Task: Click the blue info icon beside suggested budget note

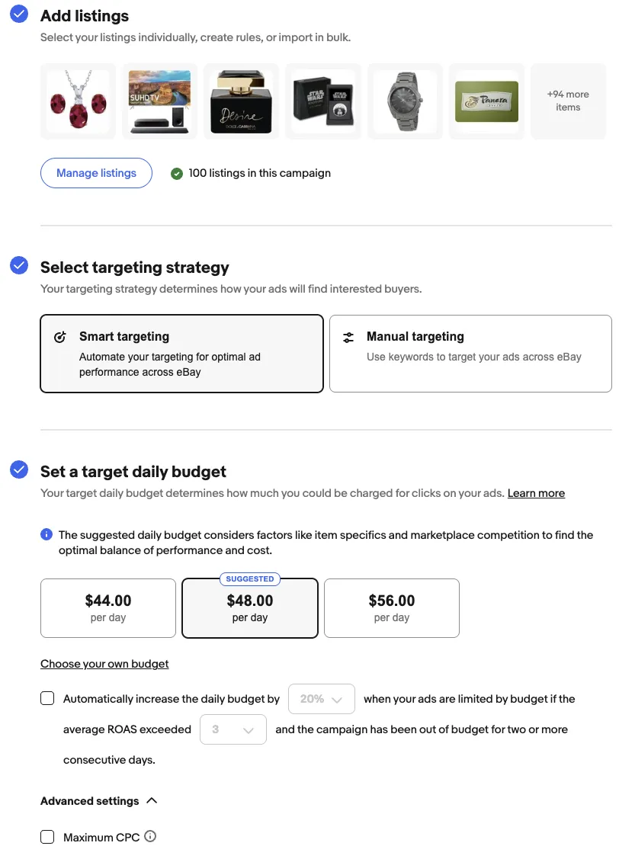Action: point(47,535)
